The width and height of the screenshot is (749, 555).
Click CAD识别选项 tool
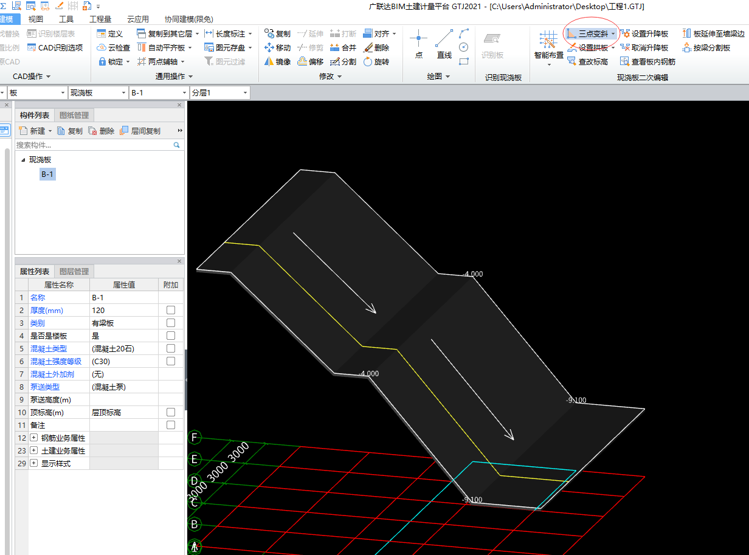(x=55, y=47)
